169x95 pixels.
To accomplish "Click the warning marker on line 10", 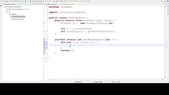I will (x=44, y=31).
